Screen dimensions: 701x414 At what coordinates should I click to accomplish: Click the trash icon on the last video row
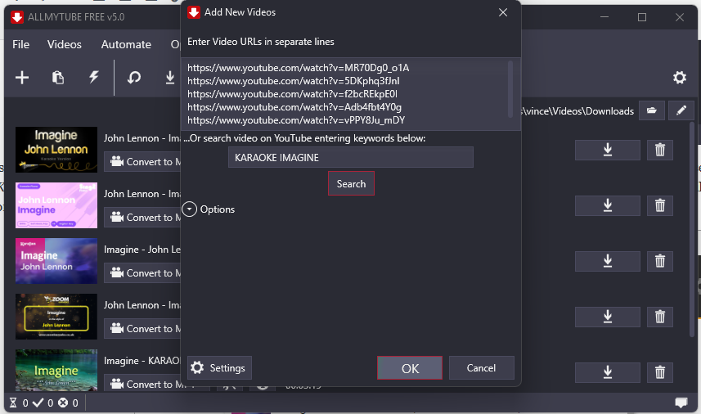659,372
